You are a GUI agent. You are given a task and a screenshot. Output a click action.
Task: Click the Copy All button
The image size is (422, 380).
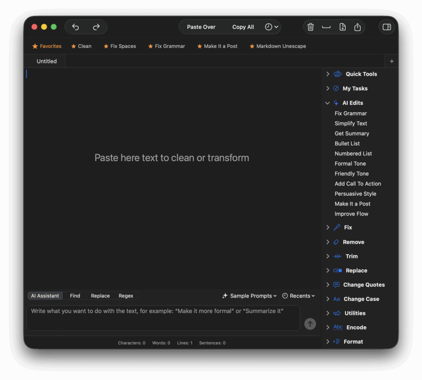[243, 27]
